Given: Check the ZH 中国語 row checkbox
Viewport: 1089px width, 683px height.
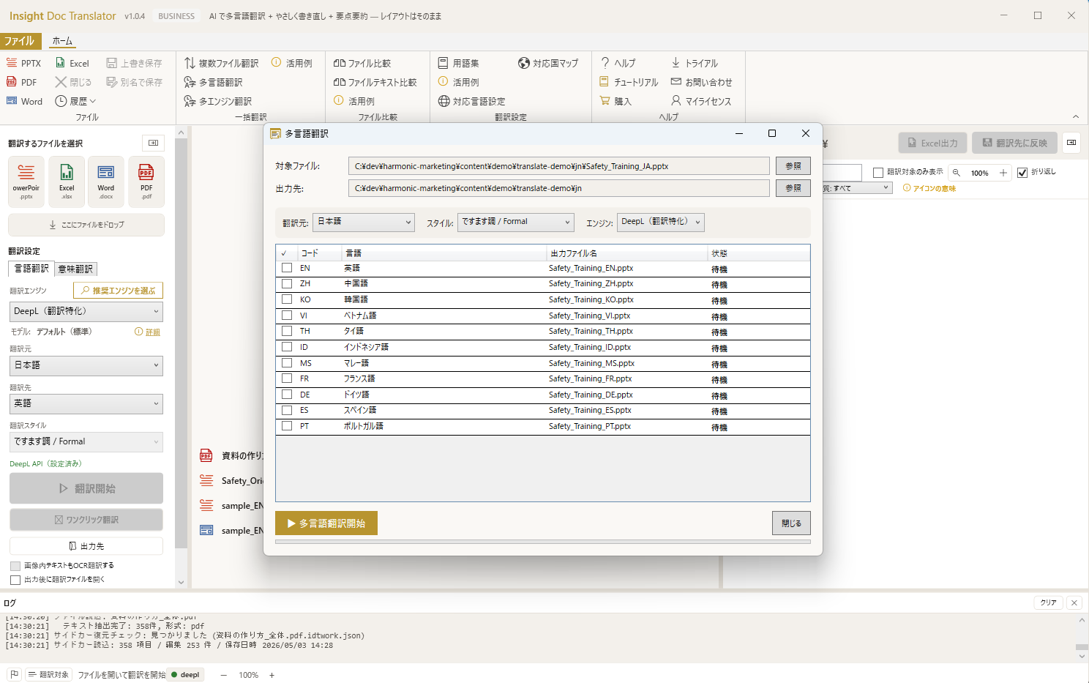Looking at the screenshot, I should pos(287,283).
